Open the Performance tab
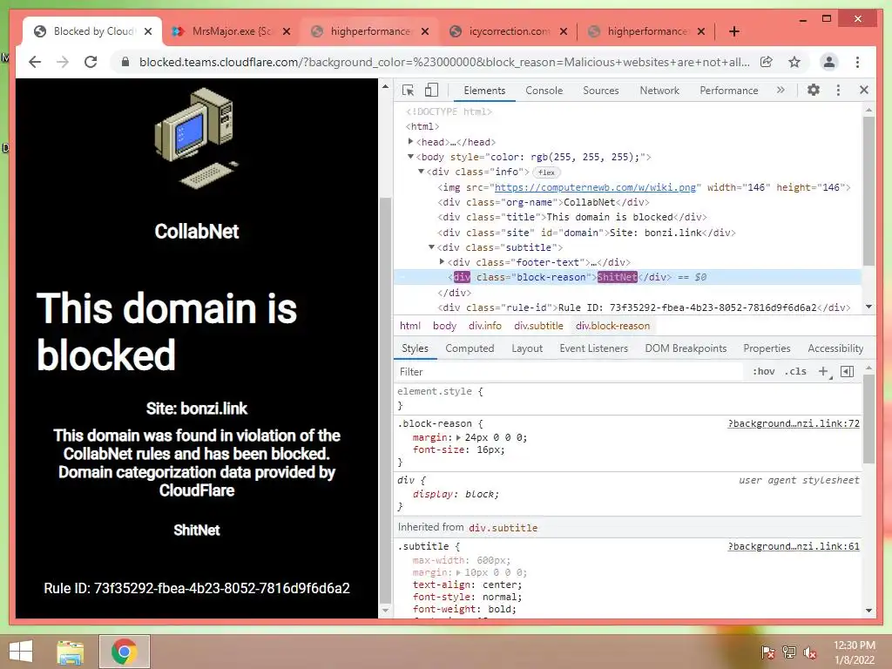 (x=729, y=91)
